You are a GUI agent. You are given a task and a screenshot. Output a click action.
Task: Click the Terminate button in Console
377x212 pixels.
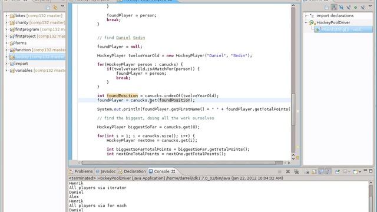click(279, 171)
